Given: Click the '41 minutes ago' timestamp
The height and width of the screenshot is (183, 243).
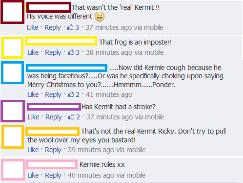Looking at the screenshot, I should click(109, 94).
